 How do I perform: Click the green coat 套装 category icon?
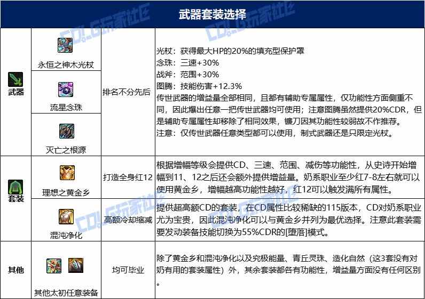[x=15, y=187]
